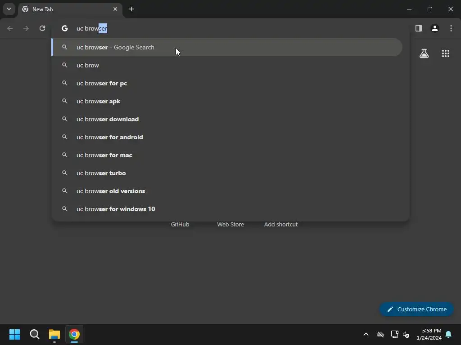Select suggestion 'uc browser - Google Search'
The width and height of the screenshot is (461, 345).
[x=227, y=47]
